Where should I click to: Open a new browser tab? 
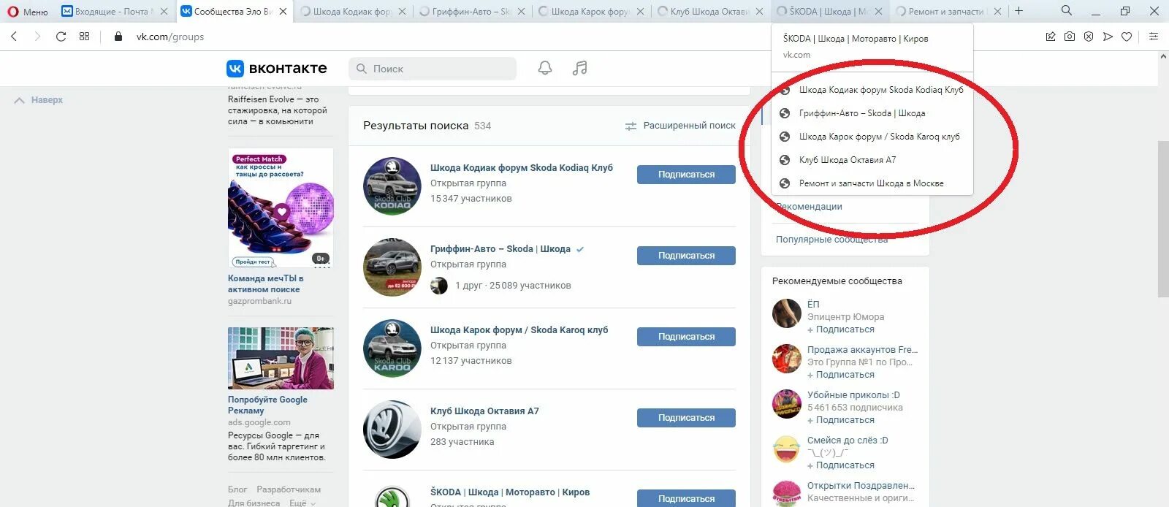(1018, 11)
